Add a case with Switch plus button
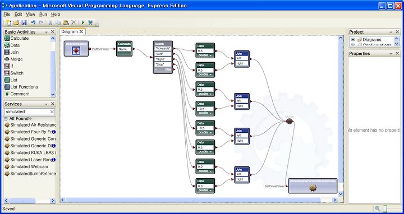The width and height of the screenshot is (404, 214). [156, 69]
